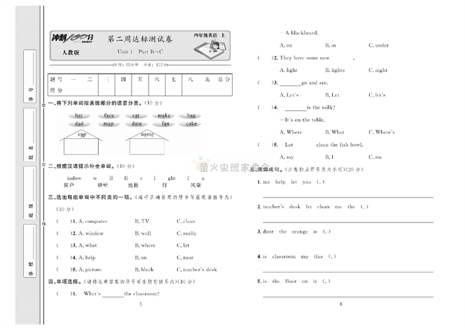Click the "得分" row label in the score table
This screenshot has width=465, height=329.
pyautogui.click(x=56, y=90)
